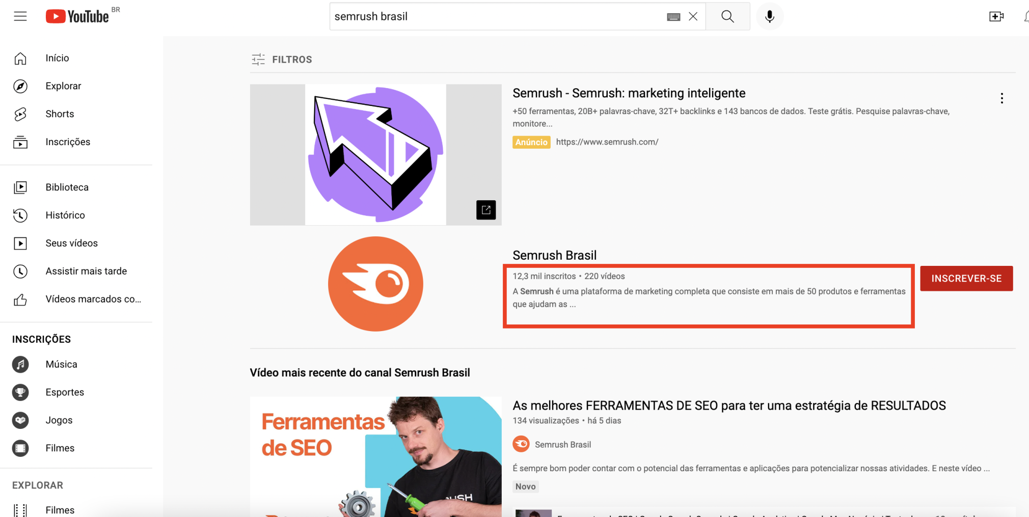Clear the search box with the X

(693, 16)
